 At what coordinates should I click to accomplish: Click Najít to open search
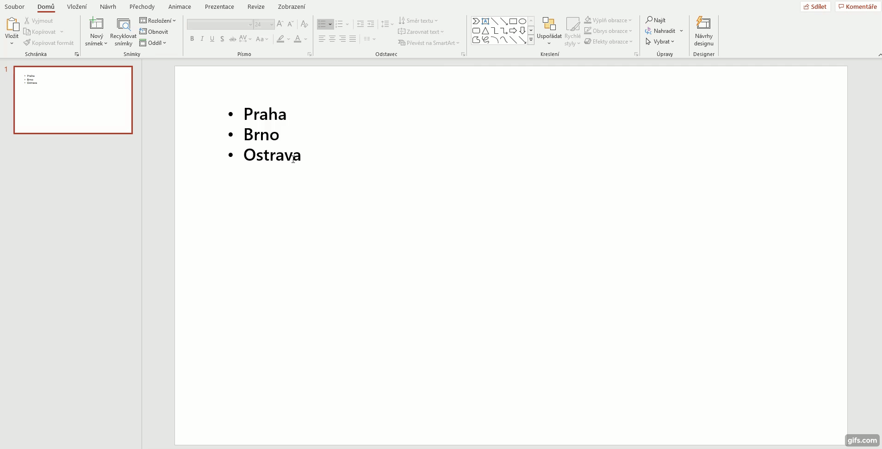[657, 20]
